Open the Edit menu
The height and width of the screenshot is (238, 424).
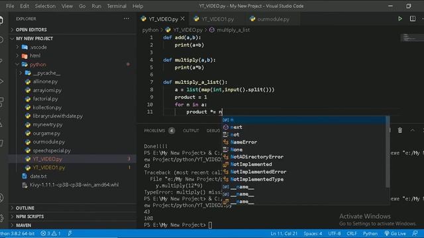[25, 6]
